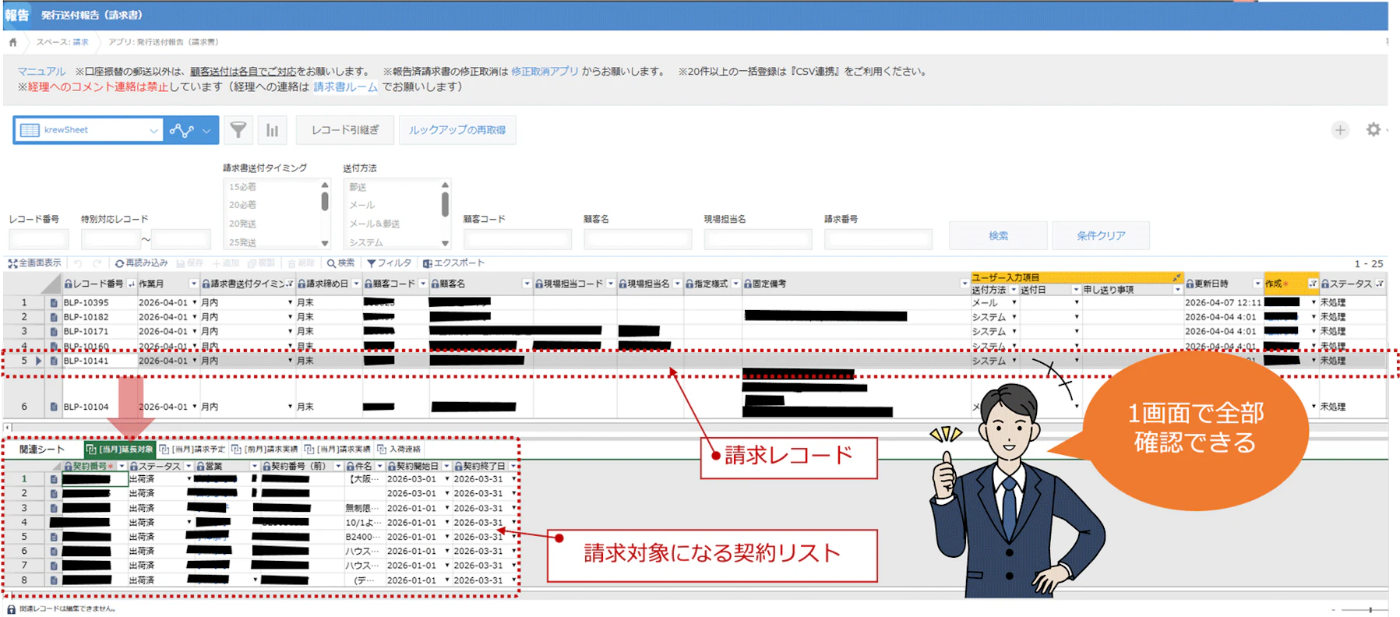Viewport: 1400px width, 617px height.
Task: Select 15必着 in 請求書送付タイミング list
Action: point(242,187)
